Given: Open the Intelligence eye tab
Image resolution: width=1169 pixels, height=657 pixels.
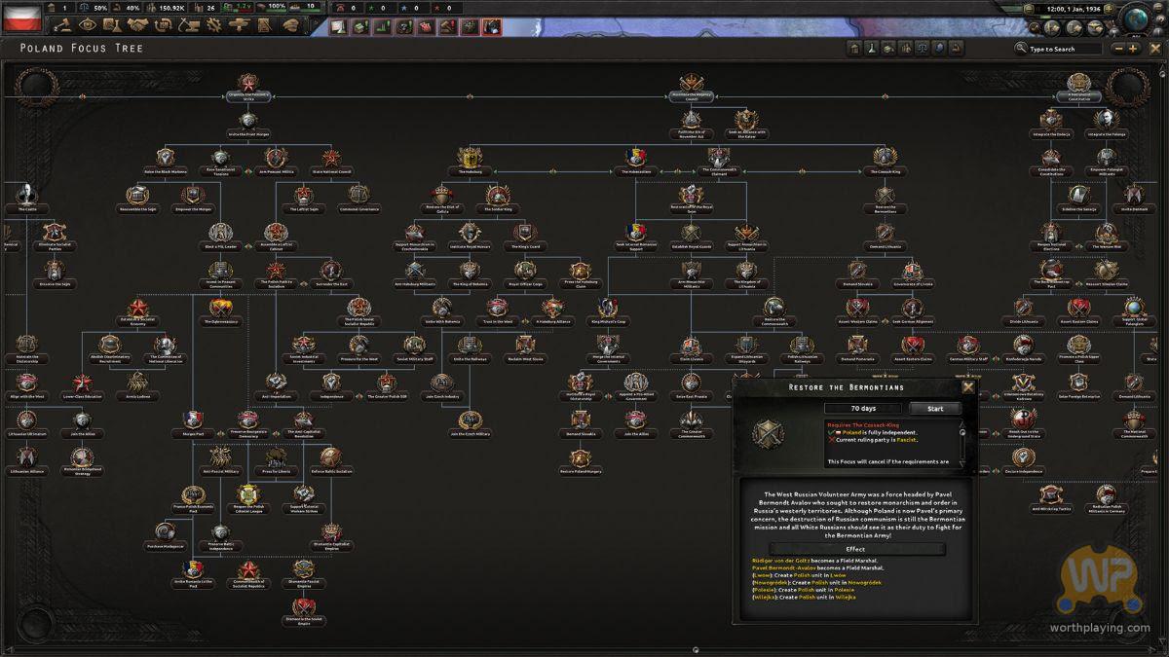Looking at the screenshot, I should click(x=88, y=24).
